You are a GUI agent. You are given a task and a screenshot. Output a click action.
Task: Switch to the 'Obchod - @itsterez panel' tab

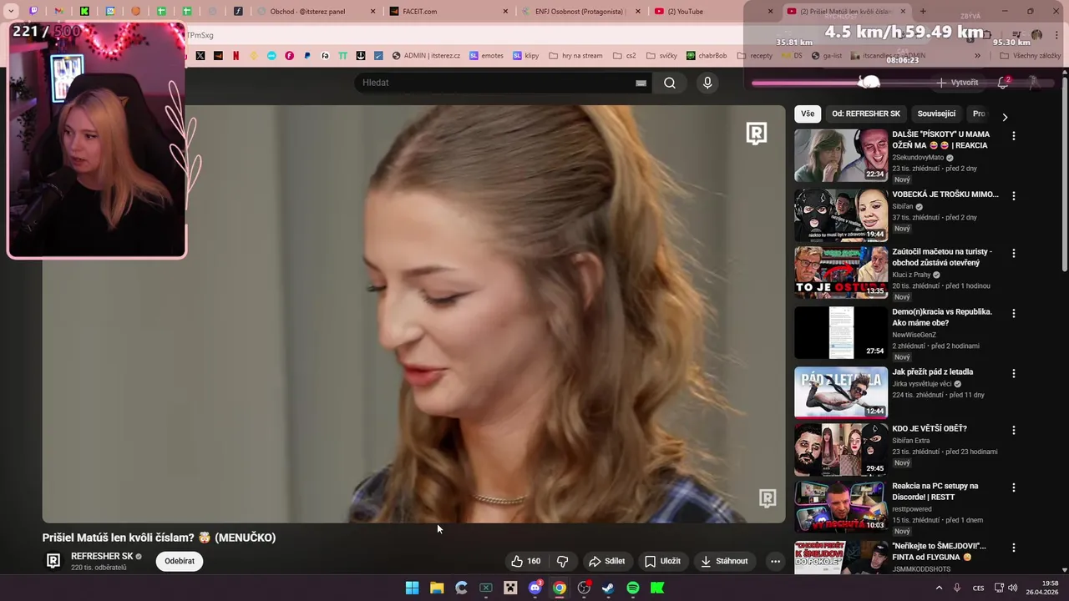click(317, 12)
